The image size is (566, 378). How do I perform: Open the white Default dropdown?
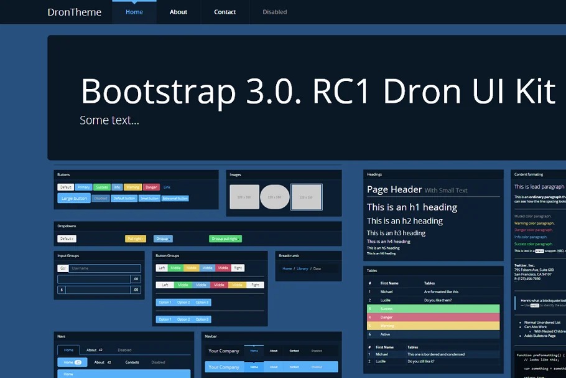click(x=67, y=239)
